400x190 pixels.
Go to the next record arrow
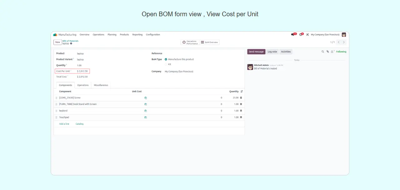[344, 42]
